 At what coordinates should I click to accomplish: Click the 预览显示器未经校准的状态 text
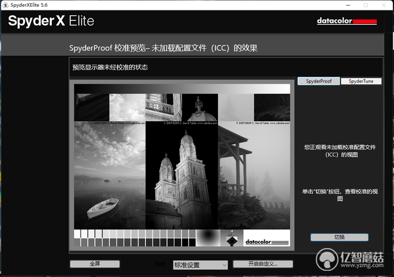[x=110, y=67]
